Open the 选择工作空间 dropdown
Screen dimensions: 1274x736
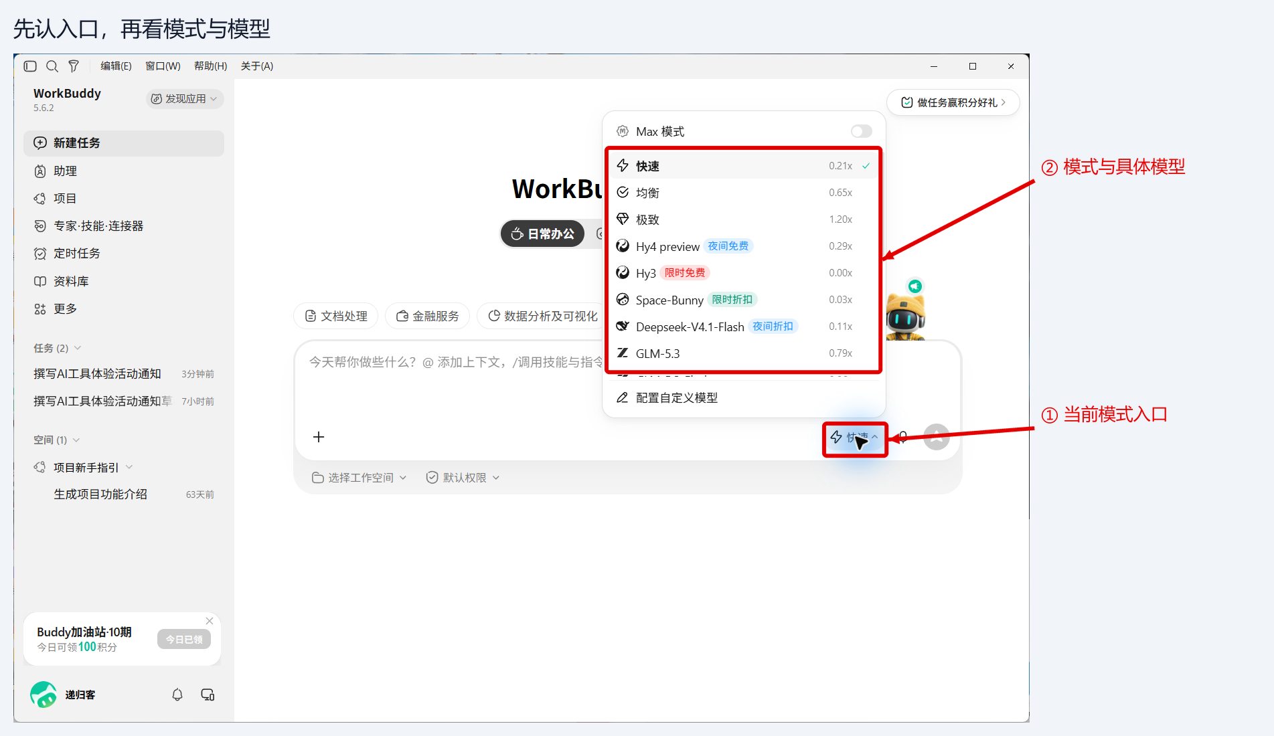click(x=360, y=478)
